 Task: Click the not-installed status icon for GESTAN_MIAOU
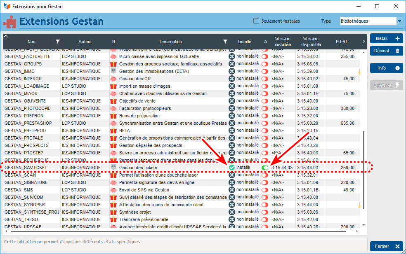click(232, 93)
